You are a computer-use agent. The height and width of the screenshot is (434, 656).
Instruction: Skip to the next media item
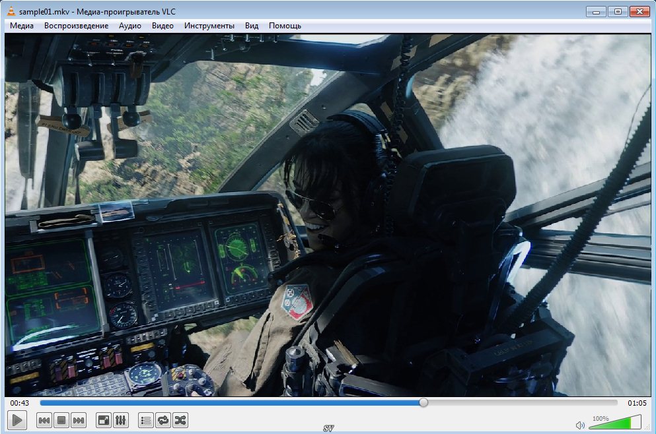(x=79, y=420)
